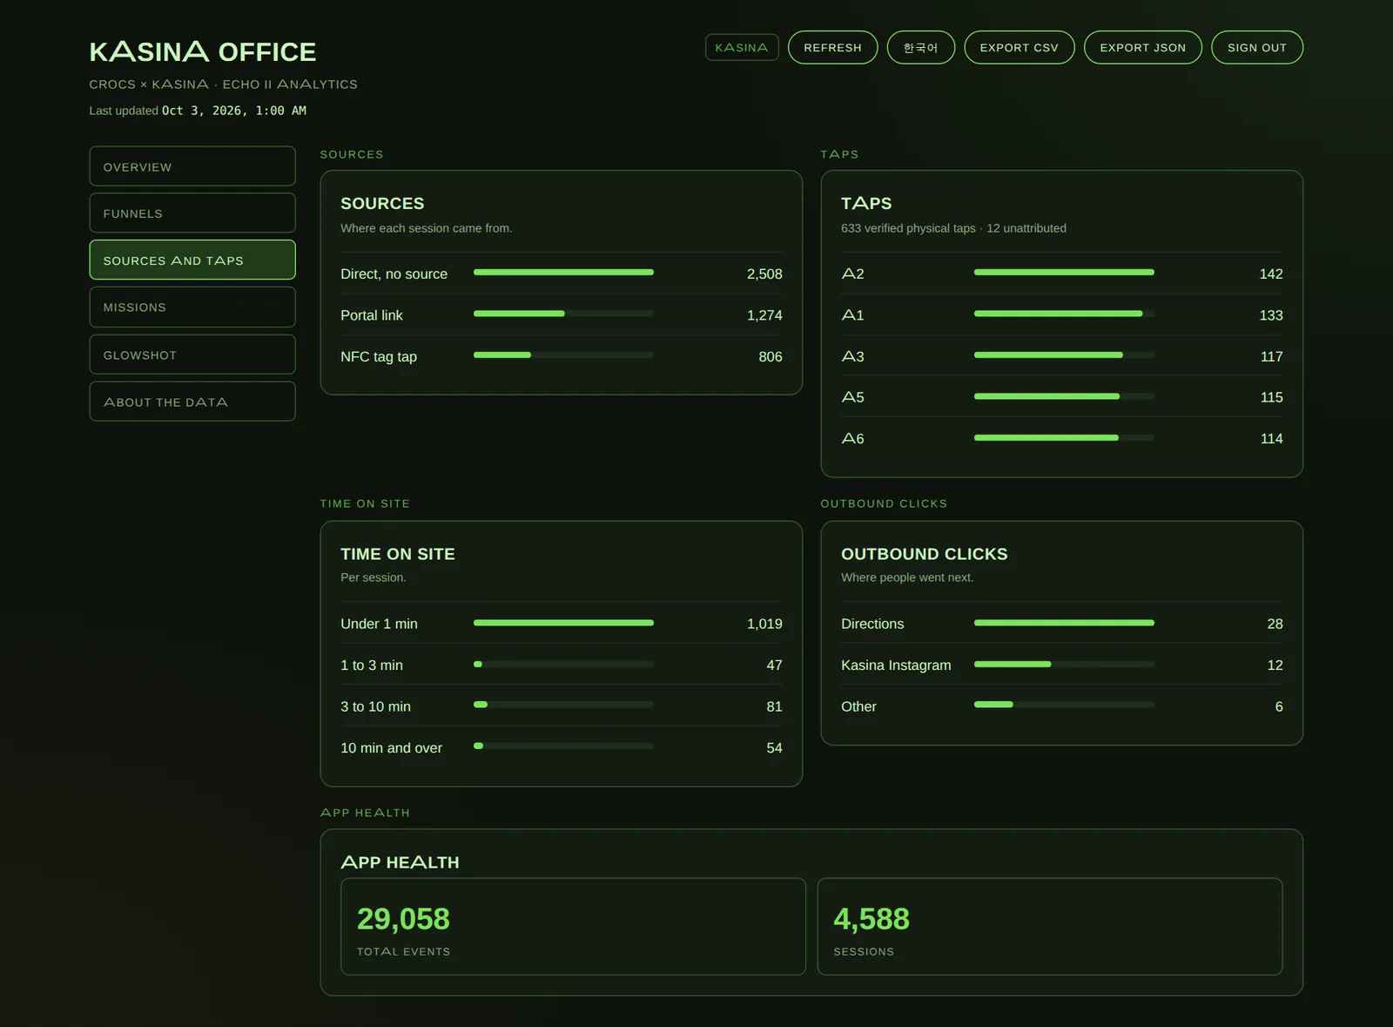Export data as CSV
1393x1027 pixels.
click(1019, 48)
